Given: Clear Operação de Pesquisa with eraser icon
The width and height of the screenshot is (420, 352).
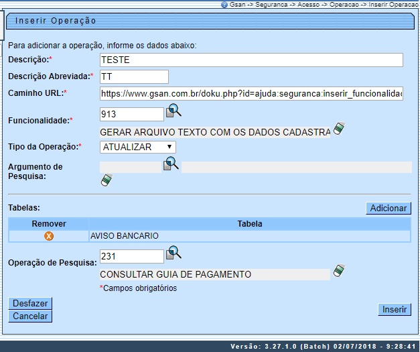Looking at the screenshot, I should [x=339, y=270].
